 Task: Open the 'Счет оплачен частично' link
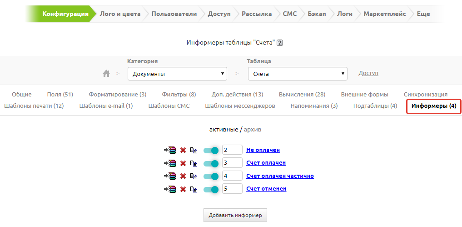(x=280, y=176)
